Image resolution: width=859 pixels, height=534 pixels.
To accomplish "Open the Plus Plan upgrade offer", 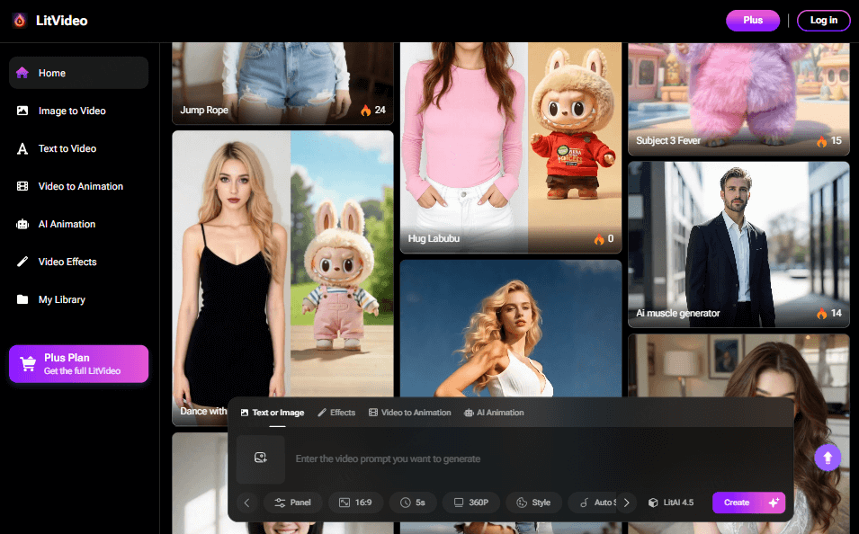I will (x=78, y=363).
